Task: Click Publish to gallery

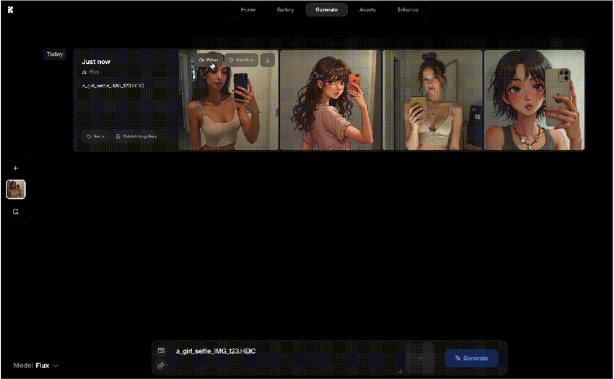Action: pos(136,137)
